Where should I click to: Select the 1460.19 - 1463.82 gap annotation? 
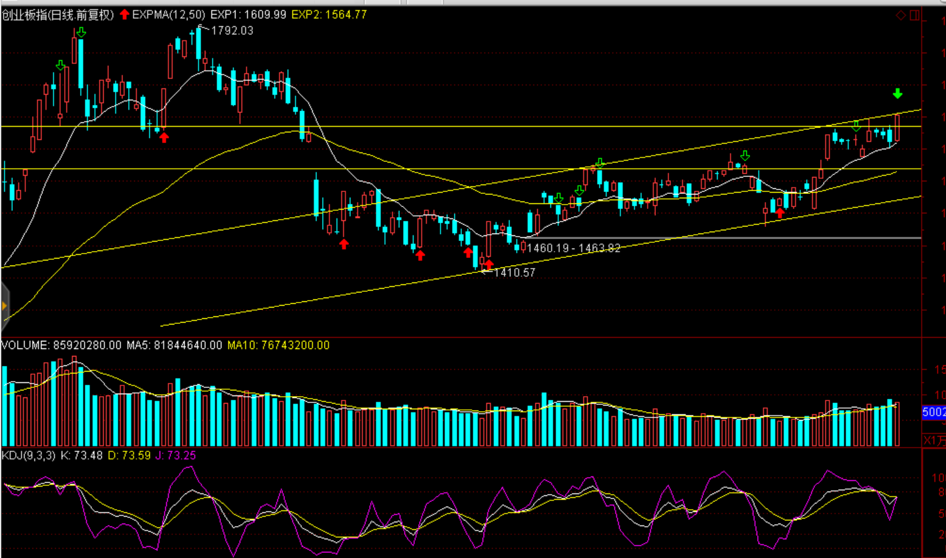pos(573,248)
